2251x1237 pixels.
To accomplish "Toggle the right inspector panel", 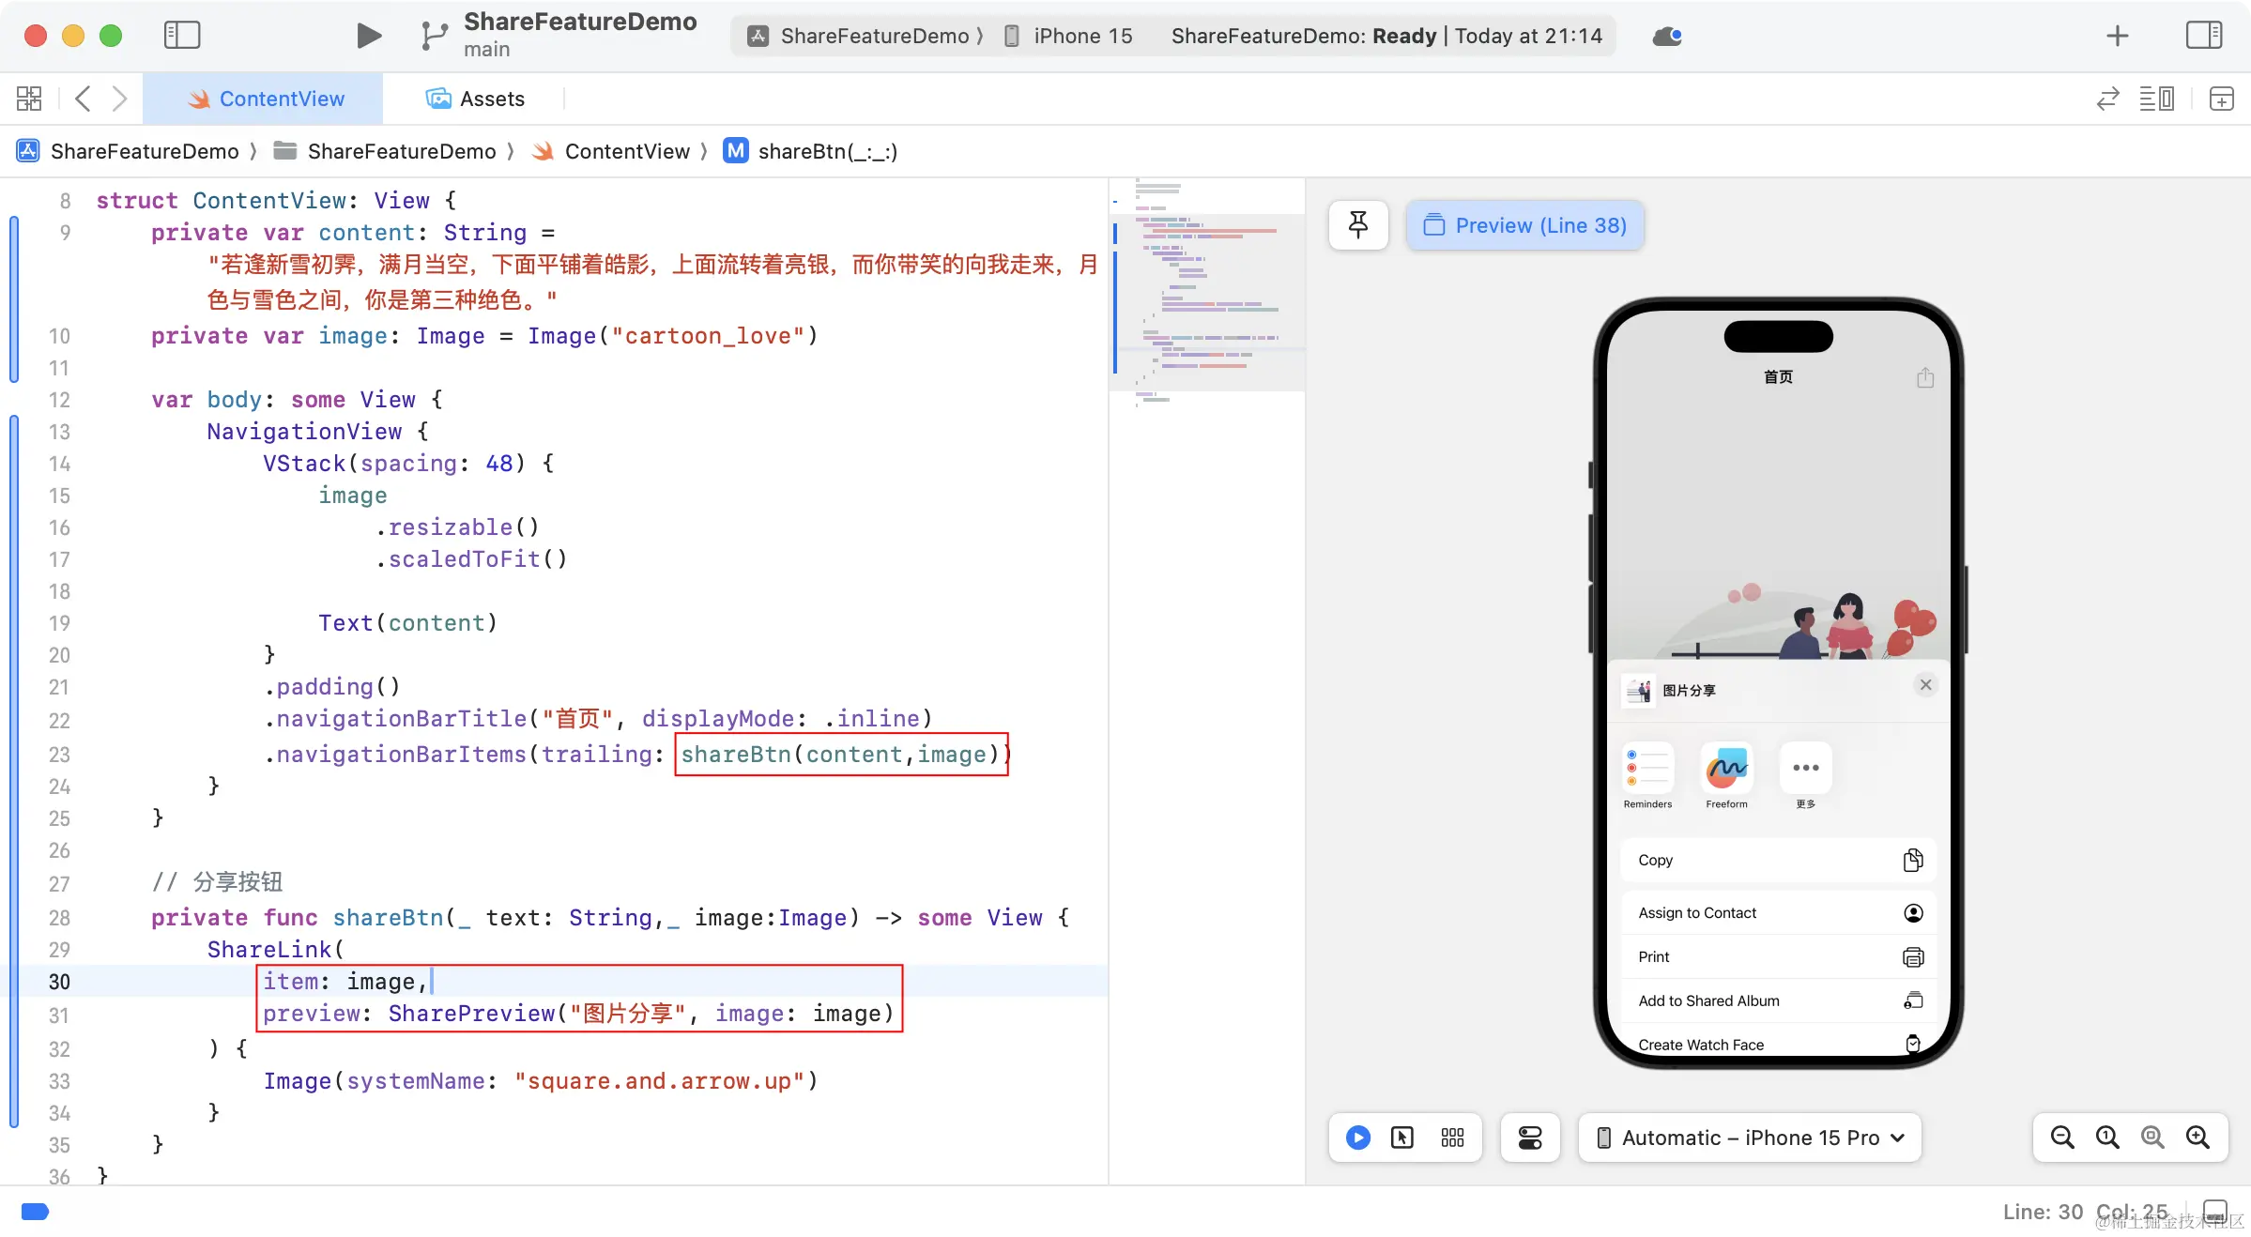I will tap(2203, 36).
